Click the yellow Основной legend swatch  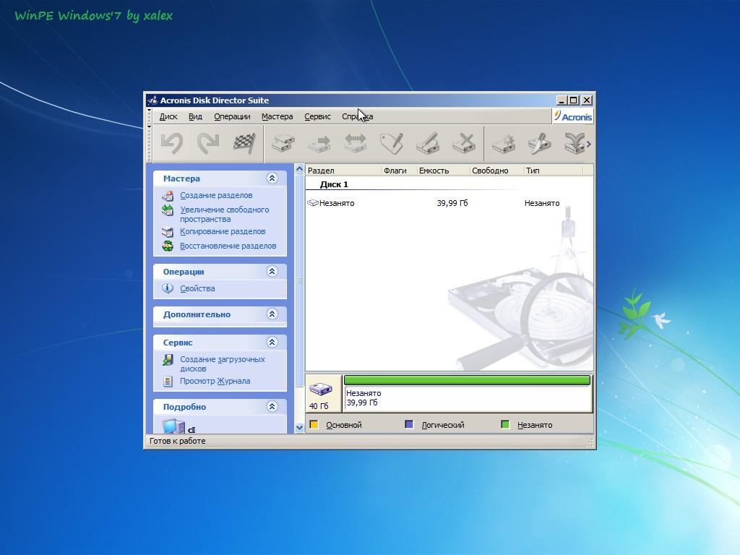click(x=314, y=425)
